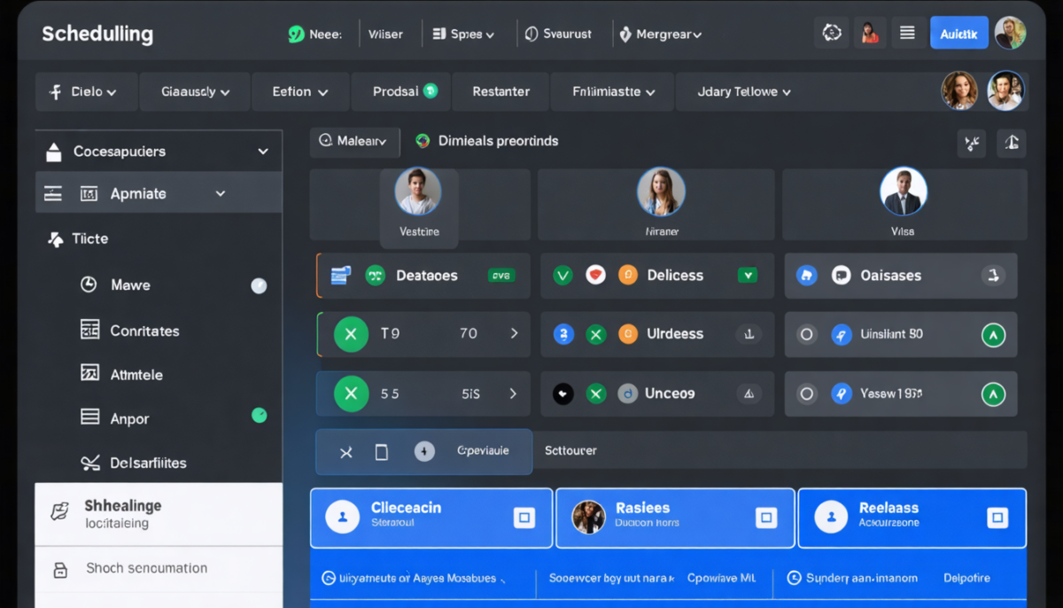Toggle the Clleceacin card checkbox

click(x=524, y=518)
